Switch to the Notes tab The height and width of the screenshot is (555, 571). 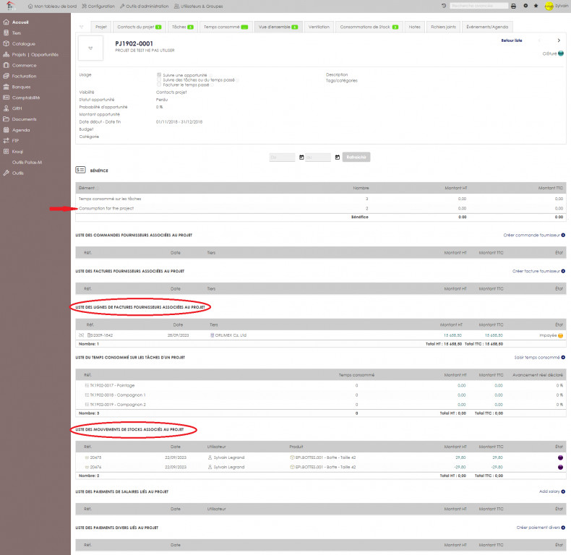414,27
